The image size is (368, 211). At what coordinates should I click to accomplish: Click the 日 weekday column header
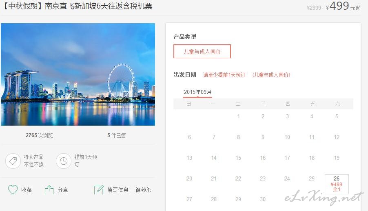(189, 104)
